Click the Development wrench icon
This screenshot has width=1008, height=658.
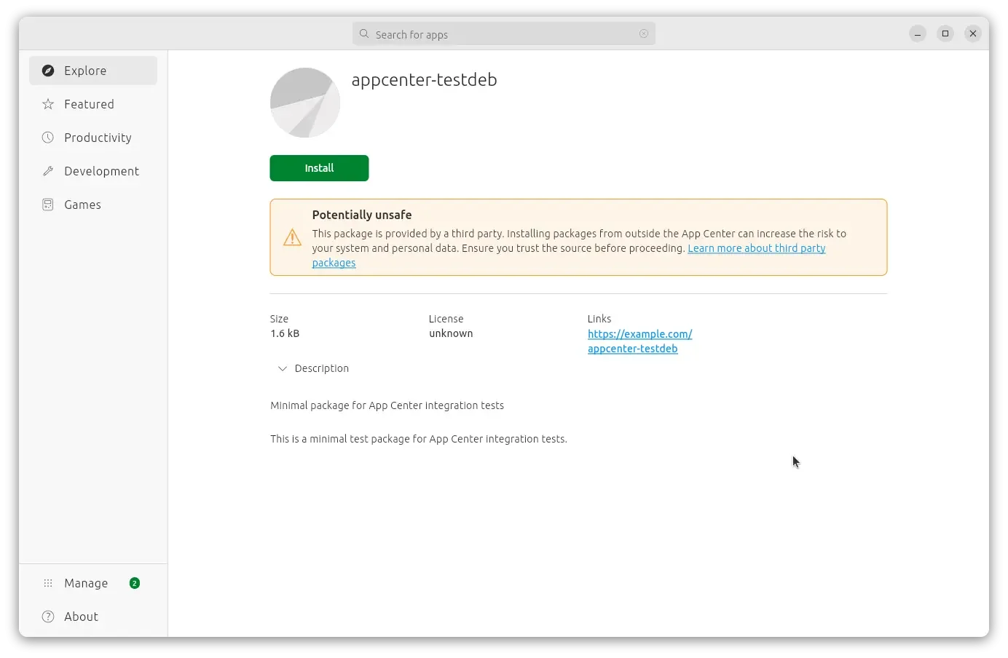[48, 171]
